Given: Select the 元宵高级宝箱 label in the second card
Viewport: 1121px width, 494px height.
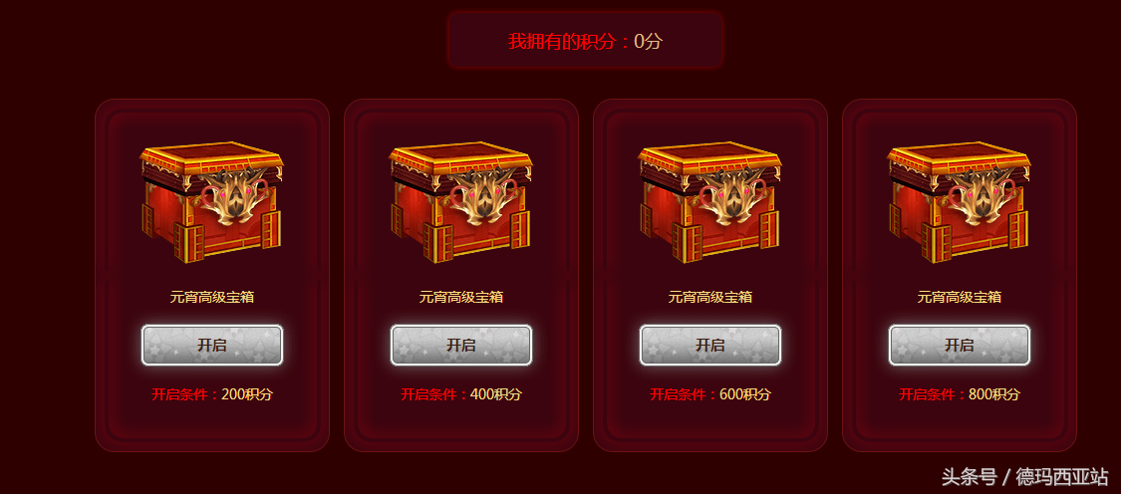Looking at the screenshot, I should [x=461, y=298].
